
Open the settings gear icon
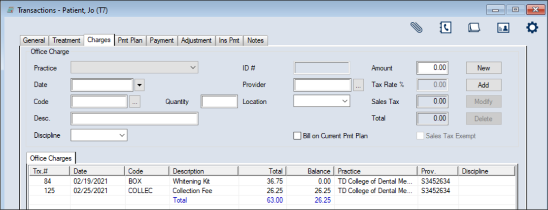pyautogui.click(x=532, y=28)
